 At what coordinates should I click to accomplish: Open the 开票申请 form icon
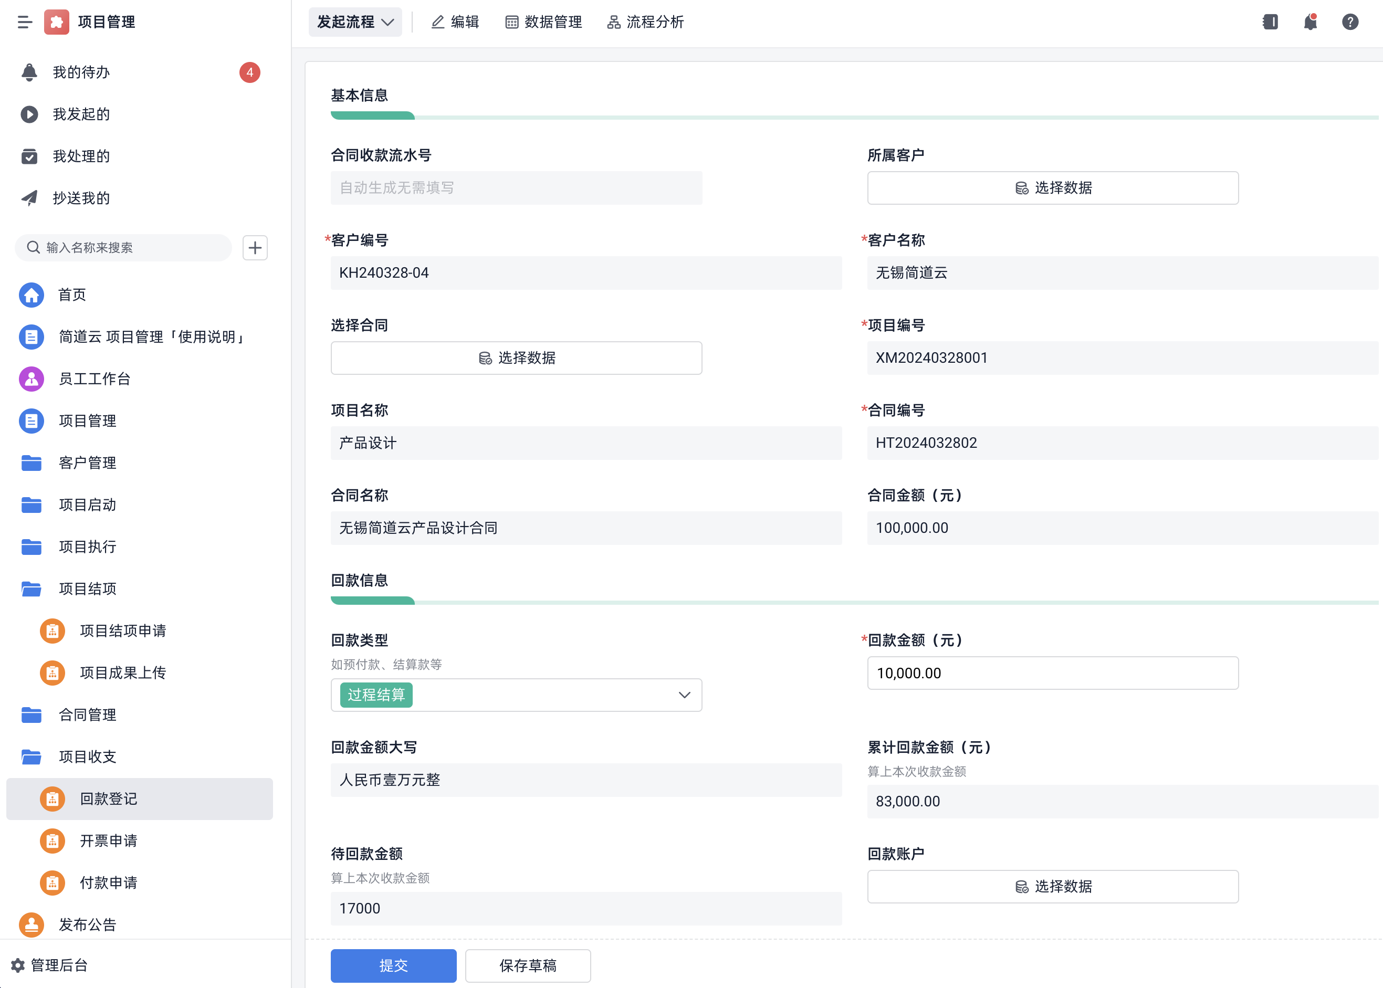(x=53, y=841)
